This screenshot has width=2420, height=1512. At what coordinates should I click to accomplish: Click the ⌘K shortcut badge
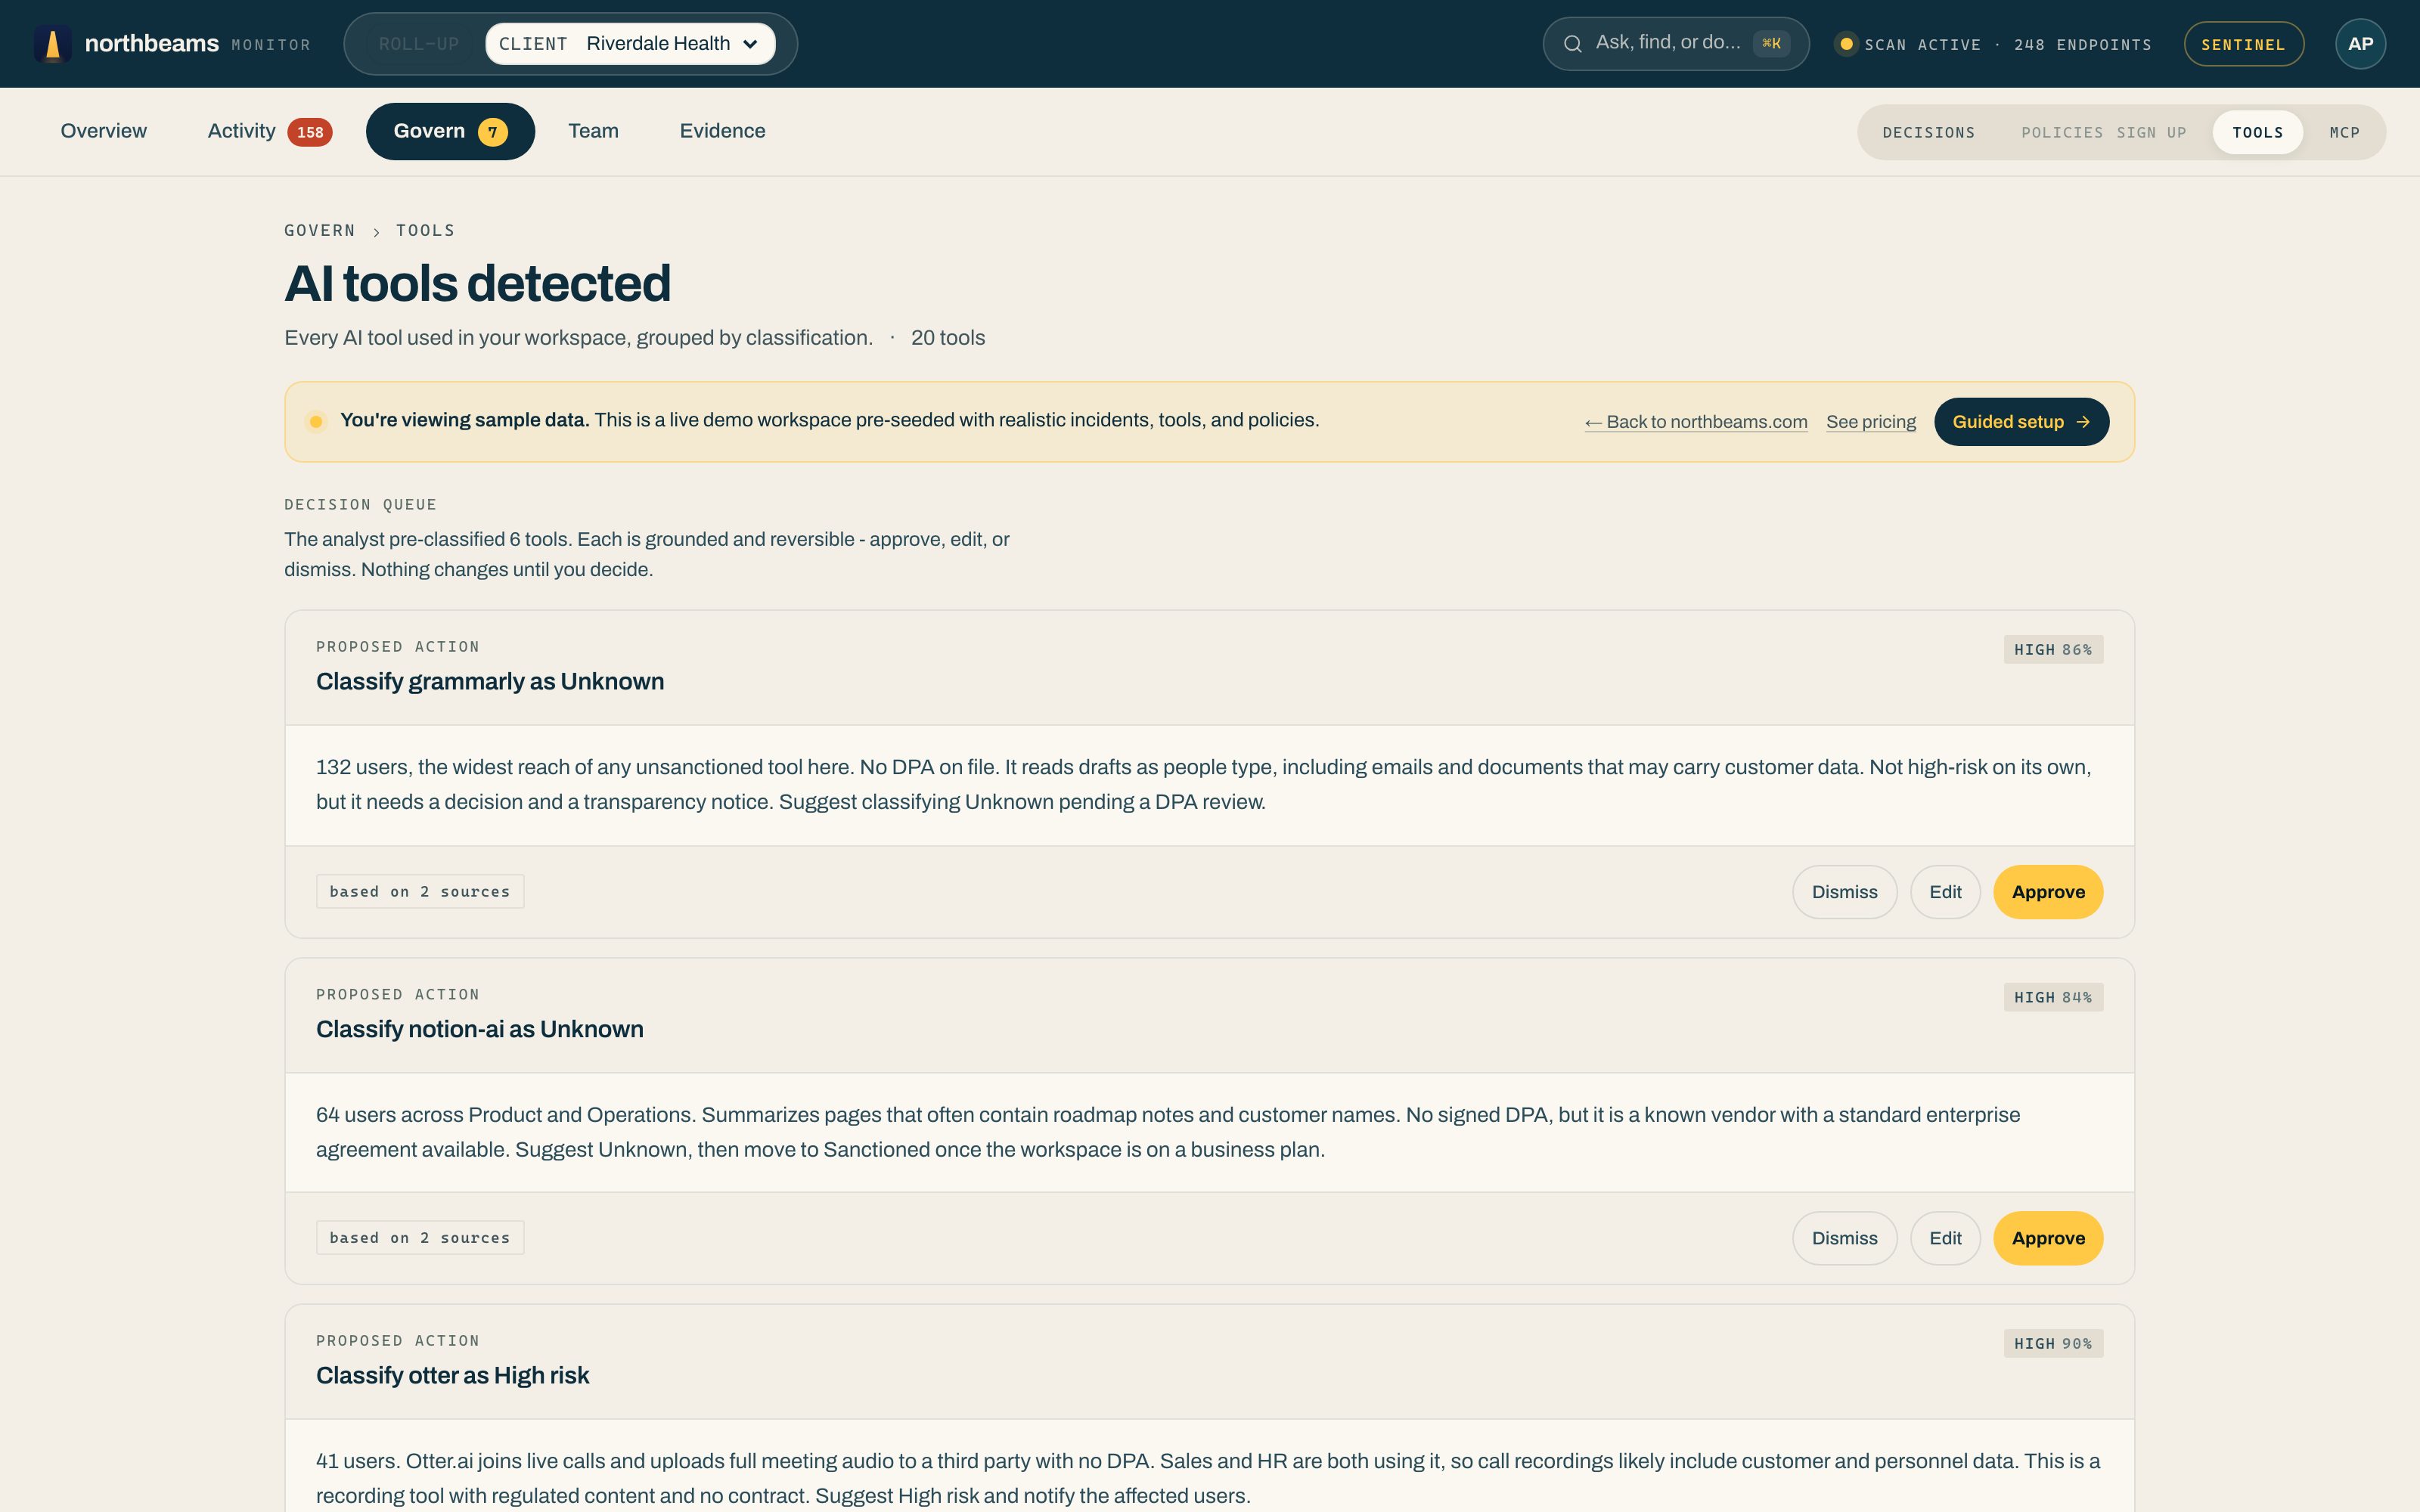pyautogui.click(x=1771, y=43)
